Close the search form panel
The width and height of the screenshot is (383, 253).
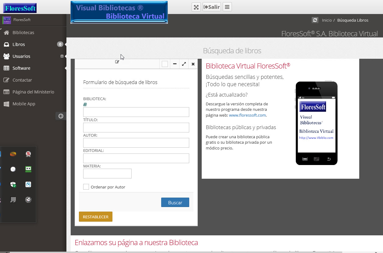(193, 64)
